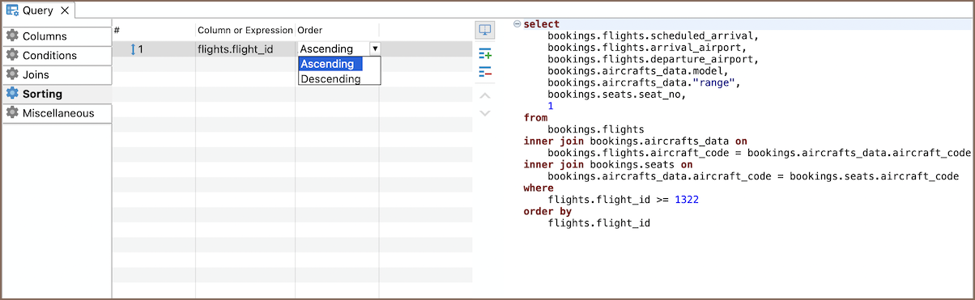Move the sorting row down
The height and width of the screenshot is (300, 975).
pyautogui.click(x=485, y=112)
